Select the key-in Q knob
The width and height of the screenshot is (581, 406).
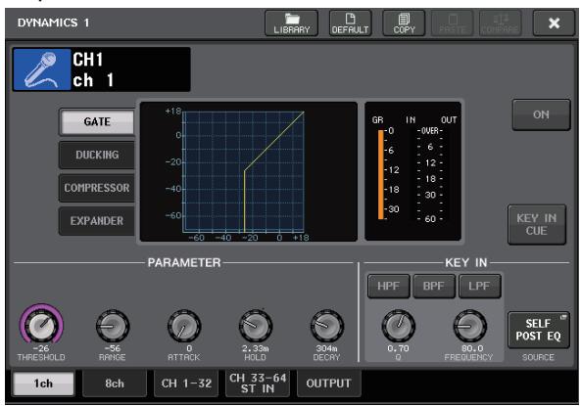click(x=399, y=326)
